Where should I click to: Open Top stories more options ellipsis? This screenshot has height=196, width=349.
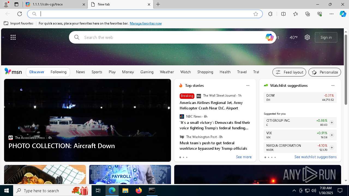point(248,85)
